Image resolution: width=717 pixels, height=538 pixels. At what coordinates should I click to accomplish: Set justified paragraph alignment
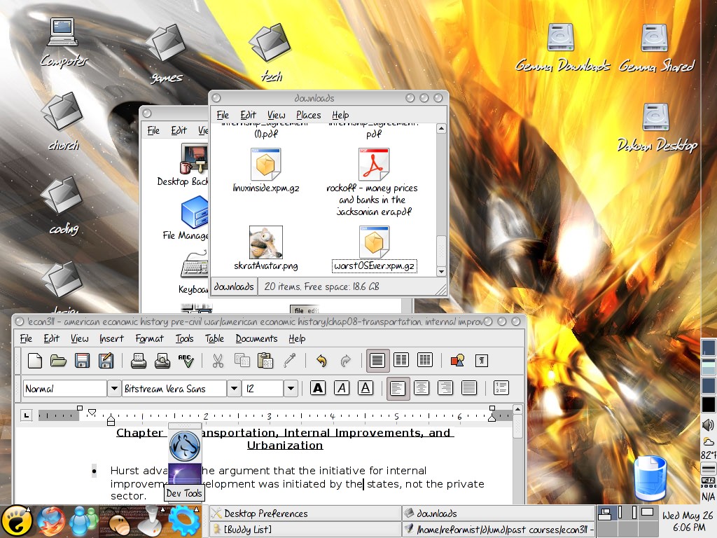coord(468,388)
